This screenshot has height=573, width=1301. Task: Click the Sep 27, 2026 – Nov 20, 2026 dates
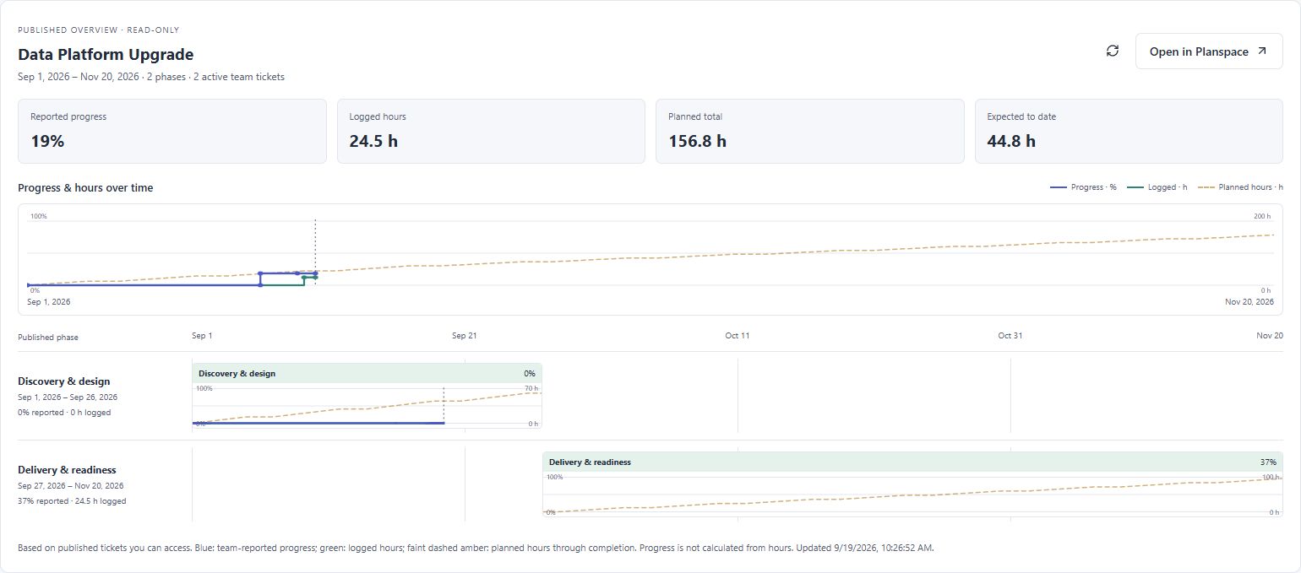[x=71, y=486]
